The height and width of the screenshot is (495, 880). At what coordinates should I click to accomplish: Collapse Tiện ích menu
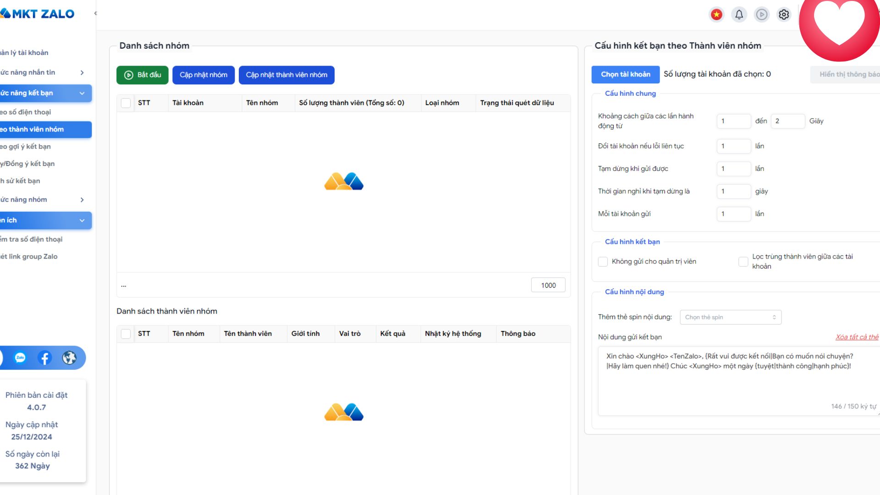click(x=45, y=220)
